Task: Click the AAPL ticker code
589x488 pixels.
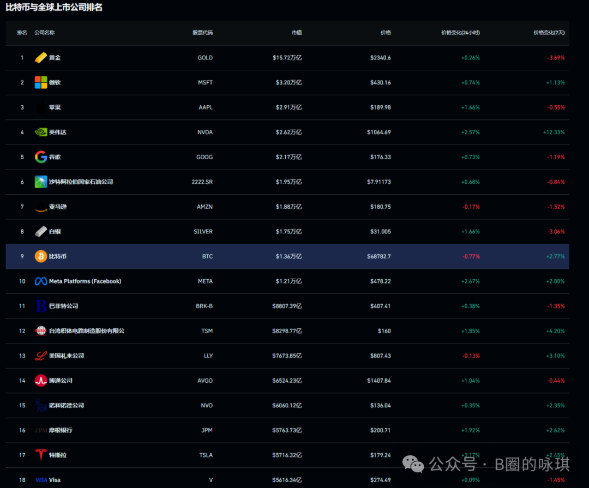Action: [206, 107]
